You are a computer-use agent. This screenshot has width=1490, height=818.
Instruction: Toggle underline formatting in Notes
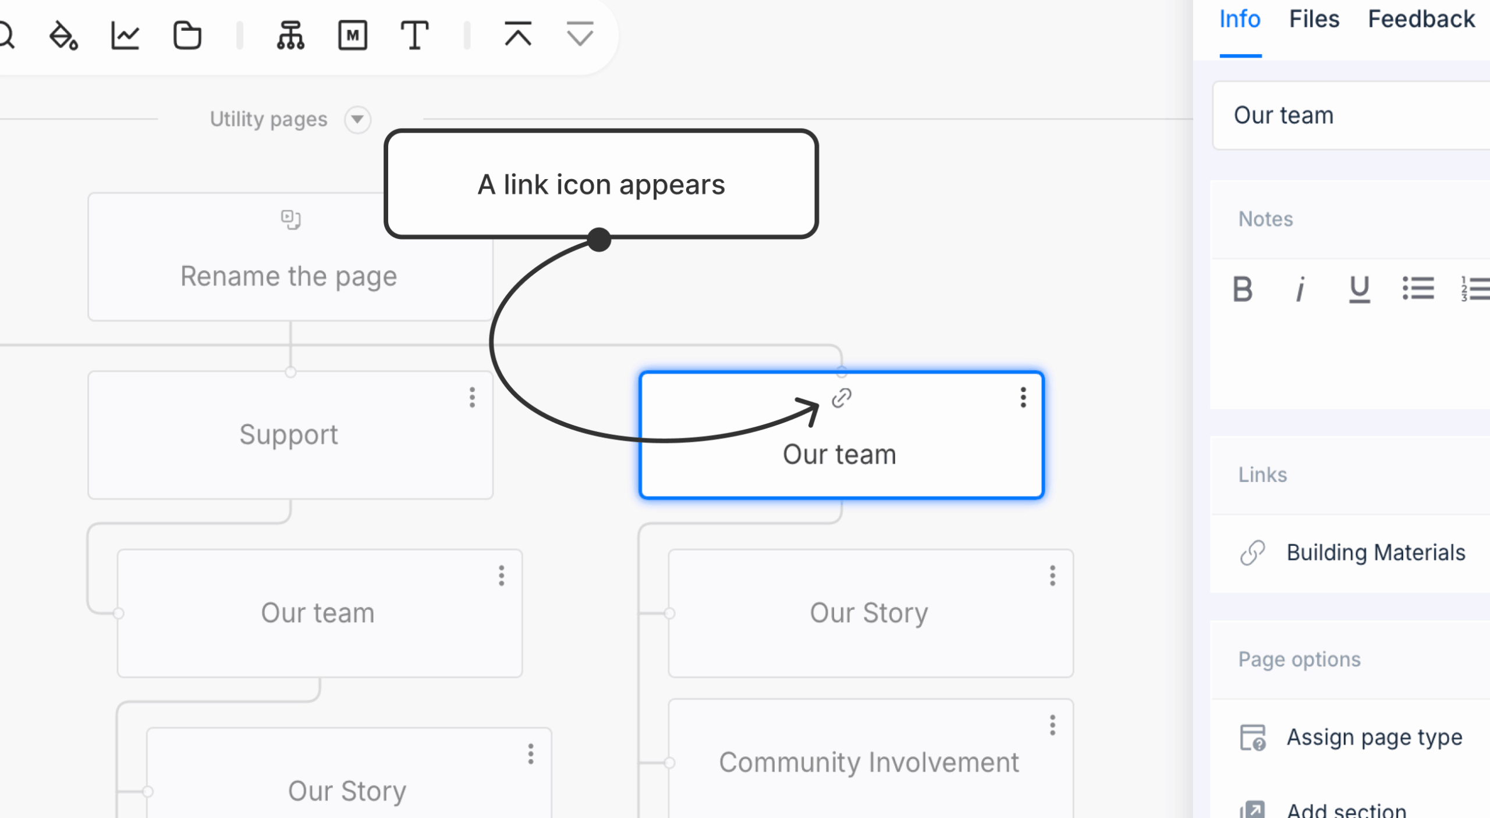coord(1360,289)
